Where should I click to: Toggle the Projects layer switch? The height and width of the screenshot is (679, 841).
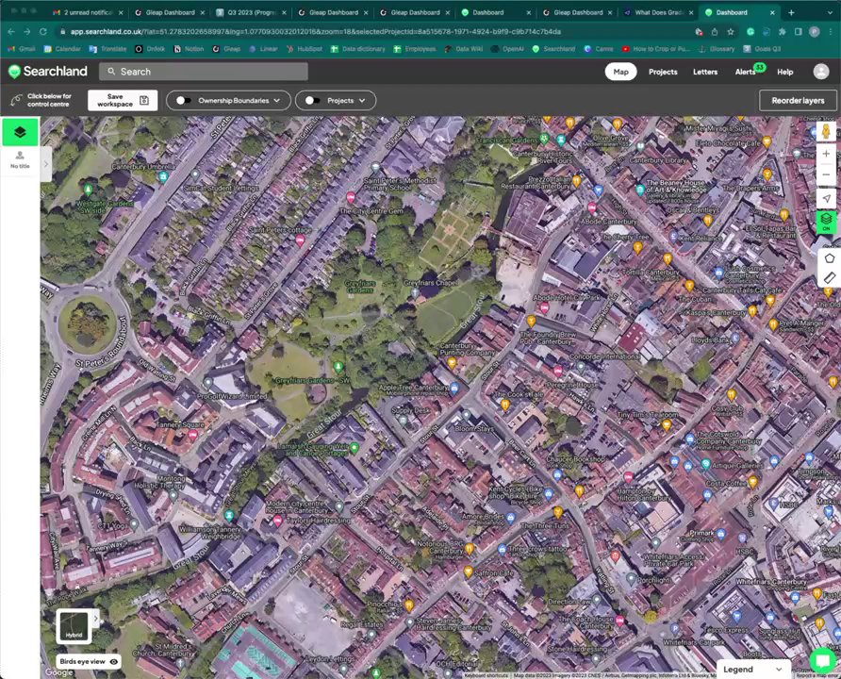(312, 100)
